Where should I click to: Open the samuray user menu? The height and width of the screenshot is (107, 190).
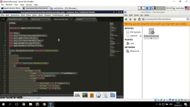tap(180, 8)
